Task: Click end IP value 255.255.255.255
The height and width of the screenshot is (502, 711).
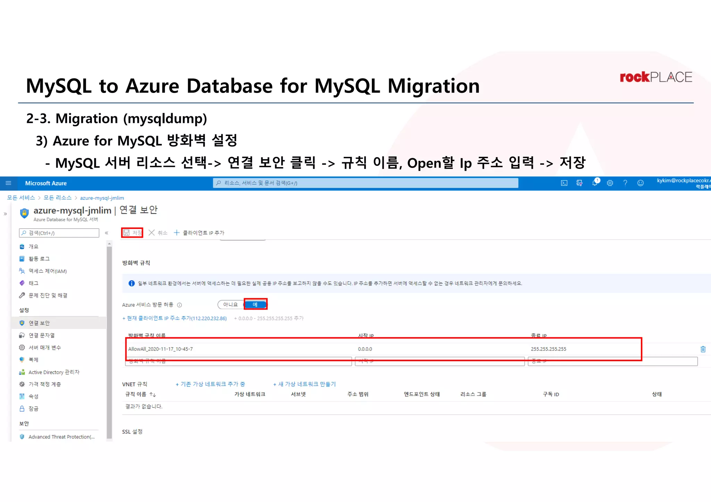Action: point(549,349)
